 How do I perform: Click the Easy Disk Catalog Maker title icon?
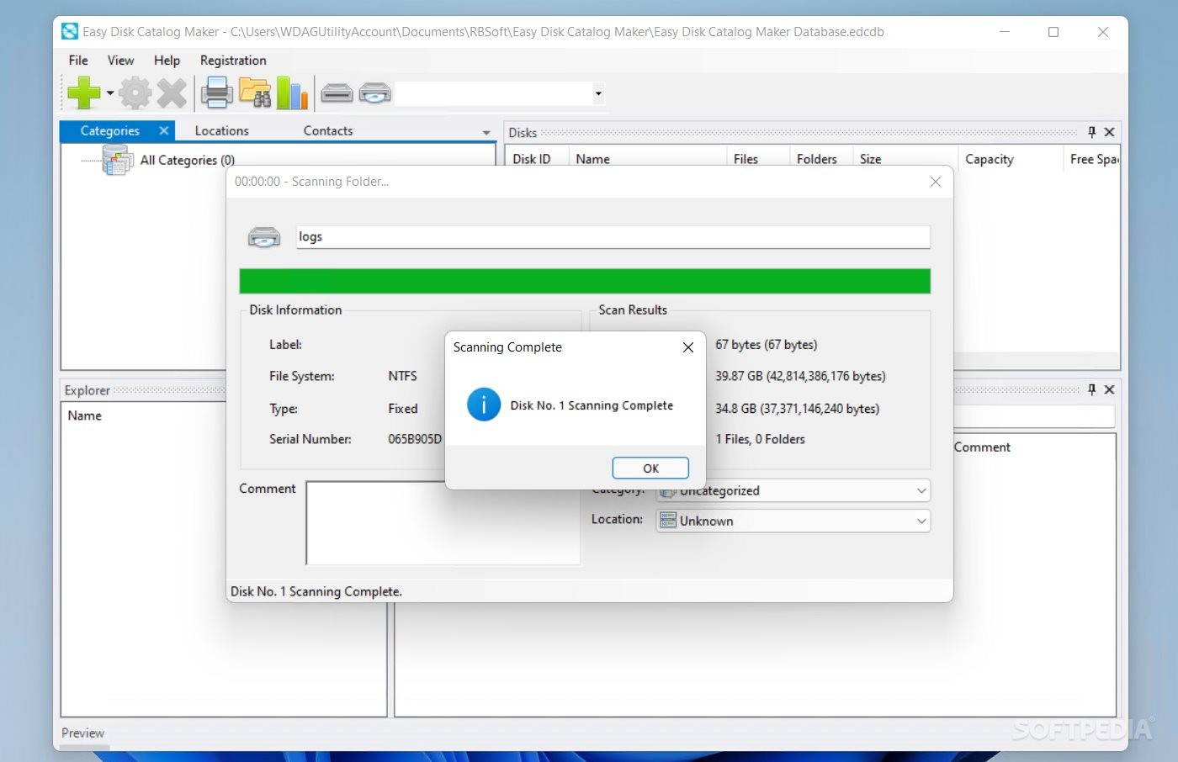[70, 32]
